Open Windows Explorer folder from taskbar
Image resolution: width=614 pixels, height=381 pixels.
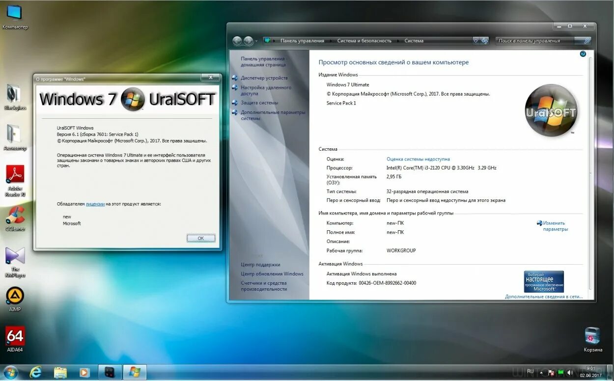coord(60,372)
